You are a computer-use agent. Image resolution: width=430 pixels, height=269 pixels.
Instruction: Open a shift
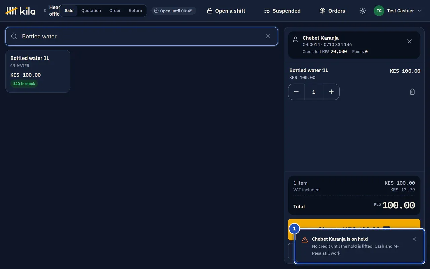click(226, 11)
